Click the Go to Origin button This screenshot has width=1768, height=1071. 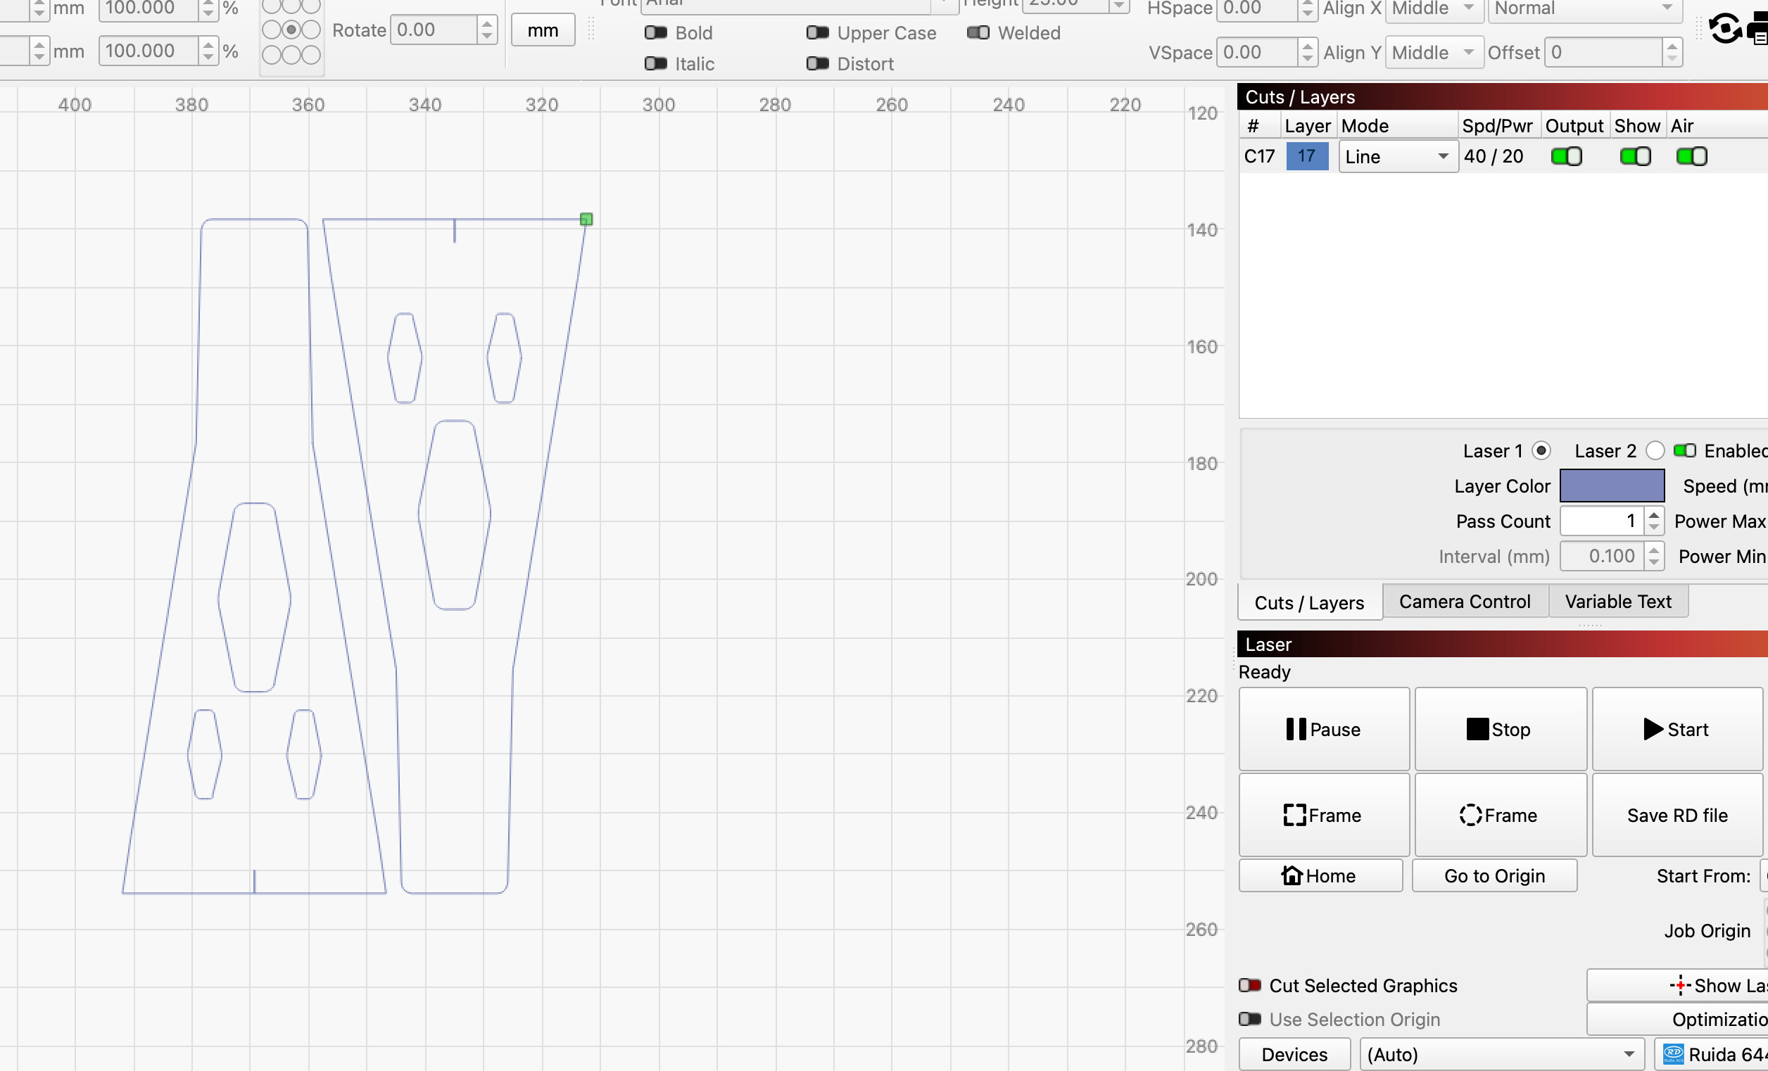(x=1495, y=875)
